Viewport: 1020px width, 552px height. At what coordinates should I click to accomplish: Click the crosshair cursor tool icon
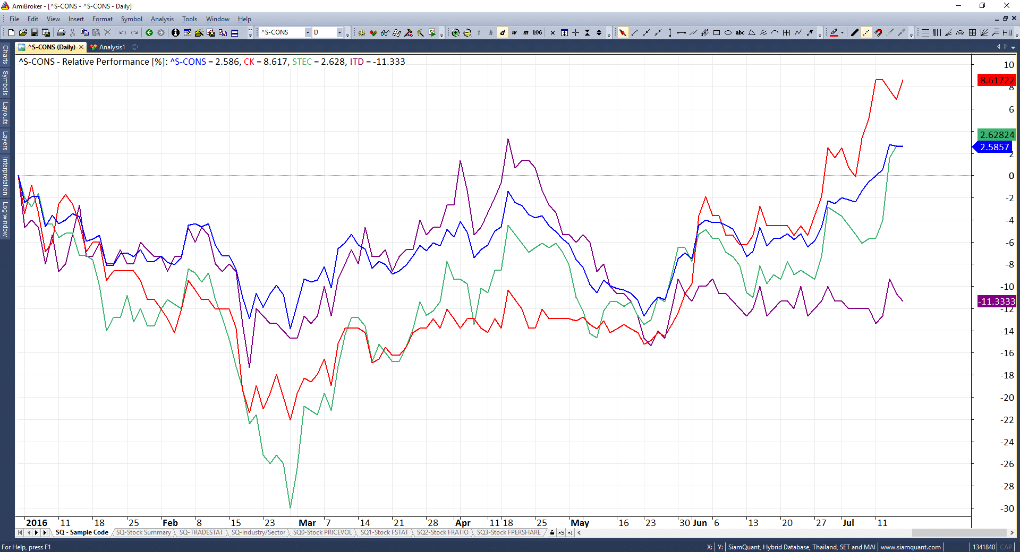tap(576, 33)
